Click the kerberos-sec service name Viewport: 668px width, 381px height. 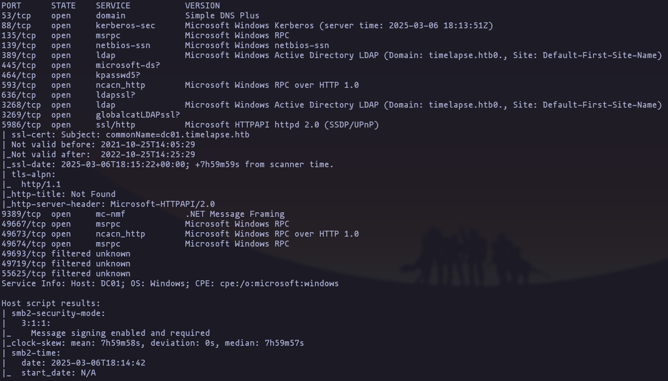coord(126,26)
